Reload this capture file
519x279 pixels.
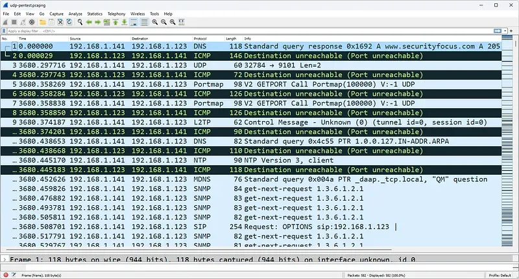69,22
